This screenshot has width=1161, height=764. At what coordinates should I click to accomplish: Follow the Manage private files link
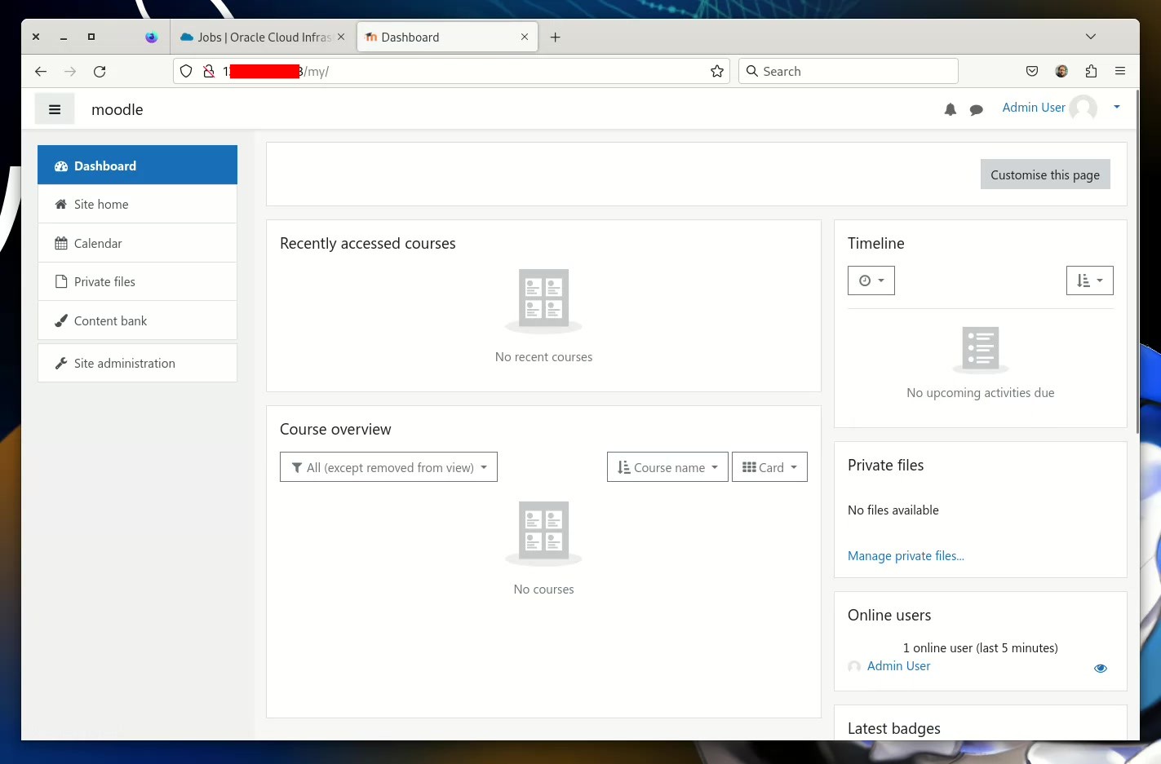(906, 555)
